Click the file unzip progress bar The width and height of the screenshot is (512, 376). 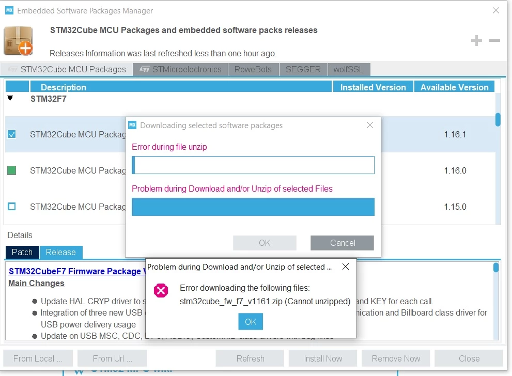pos(253,165)
